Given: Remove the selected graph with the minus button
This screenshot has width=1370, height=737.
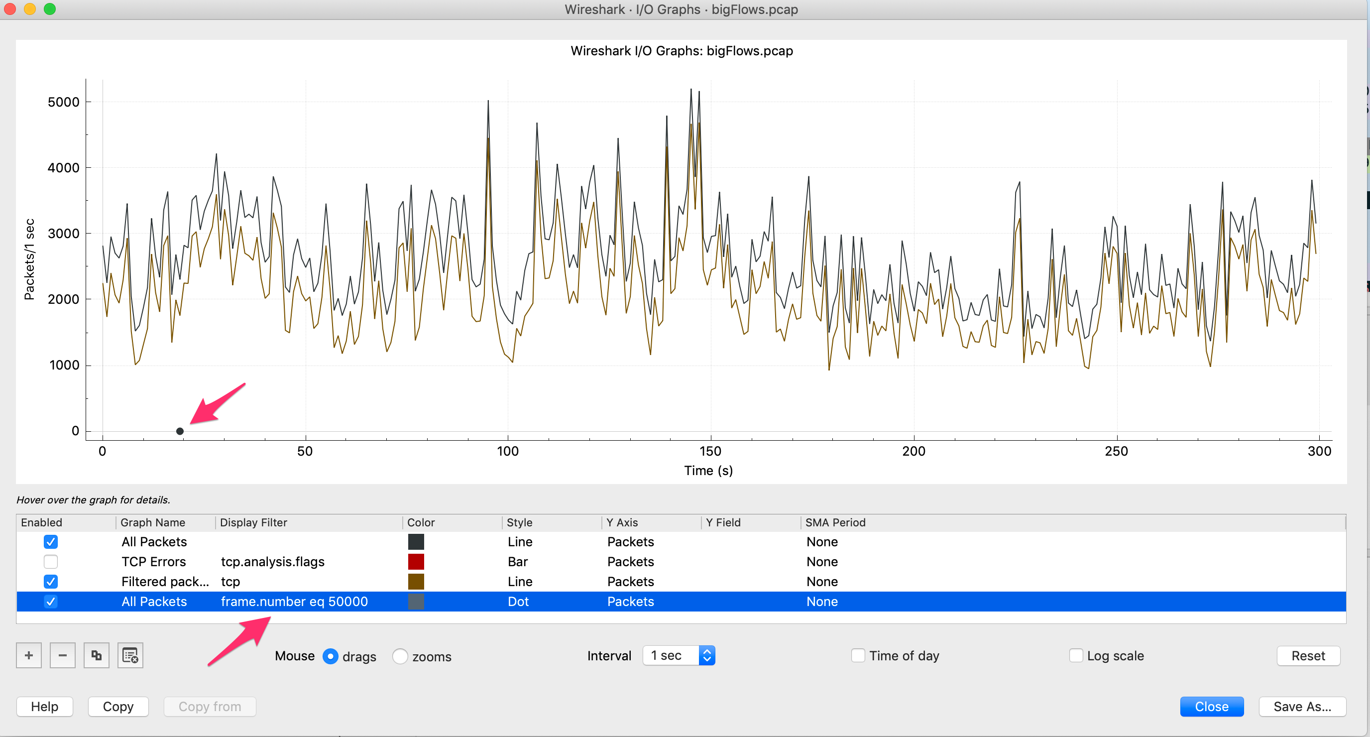Looking at the screenshot, I should pos(63,655).
